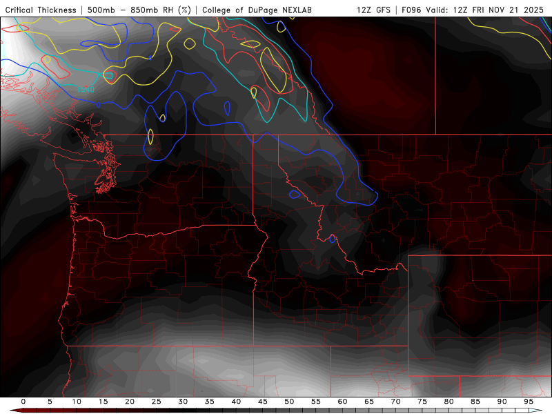
Task: Click the '25' value on color scale
Action: pyautogui.click(x=157, y=402)
